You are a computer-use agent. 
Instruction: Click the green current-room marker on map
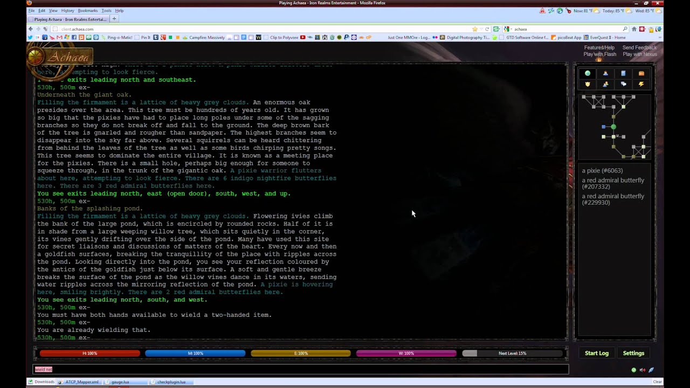click(613, 127)
